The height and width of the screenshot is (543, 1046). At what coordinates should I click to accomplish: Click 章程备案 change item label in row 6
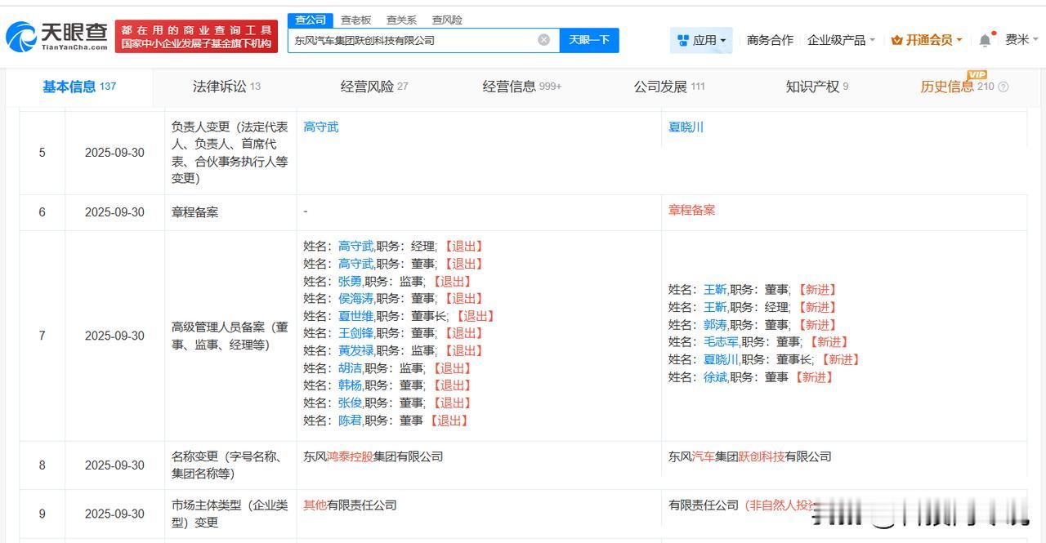click(194, 212)
